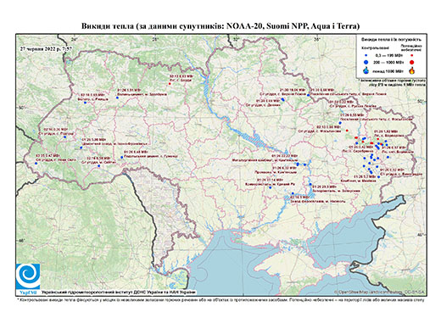Image resolution: width=441 pixels, height=312 pixels.
Task: Click the blue marker near Ivano-Frankivsk
Action: pyautogui.click(x=81, y=148)
